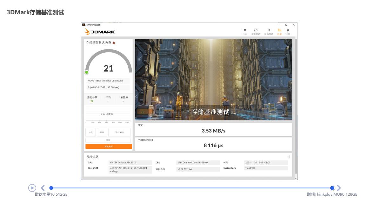Screen dimensions: 367x203
Task: Click the Validate (验证) button
Action: click(108, 140)
